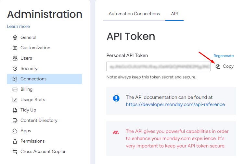Click the Permissions lock icon
244x164 pixels.
pyautogui.click(x=15, y=141)
